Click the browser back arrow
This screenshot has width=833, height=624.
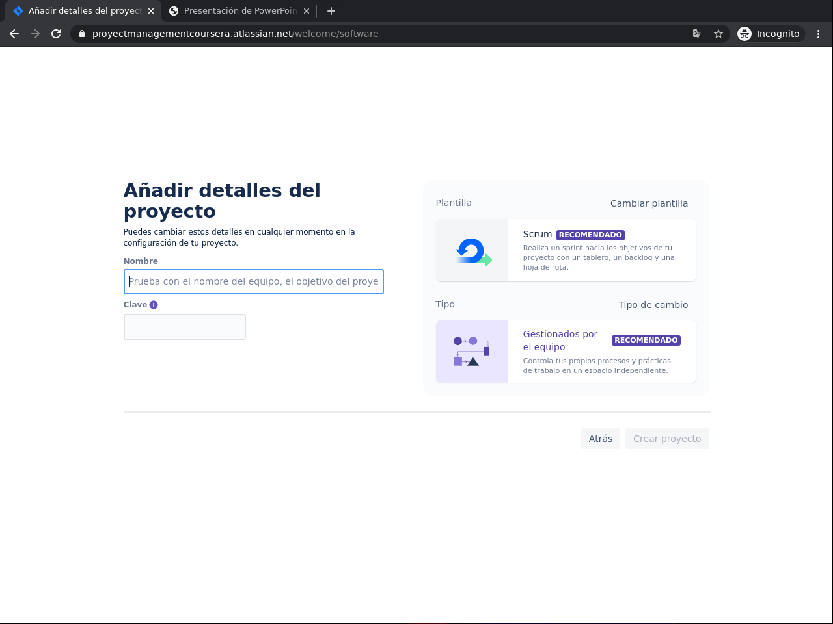(14, 34)
